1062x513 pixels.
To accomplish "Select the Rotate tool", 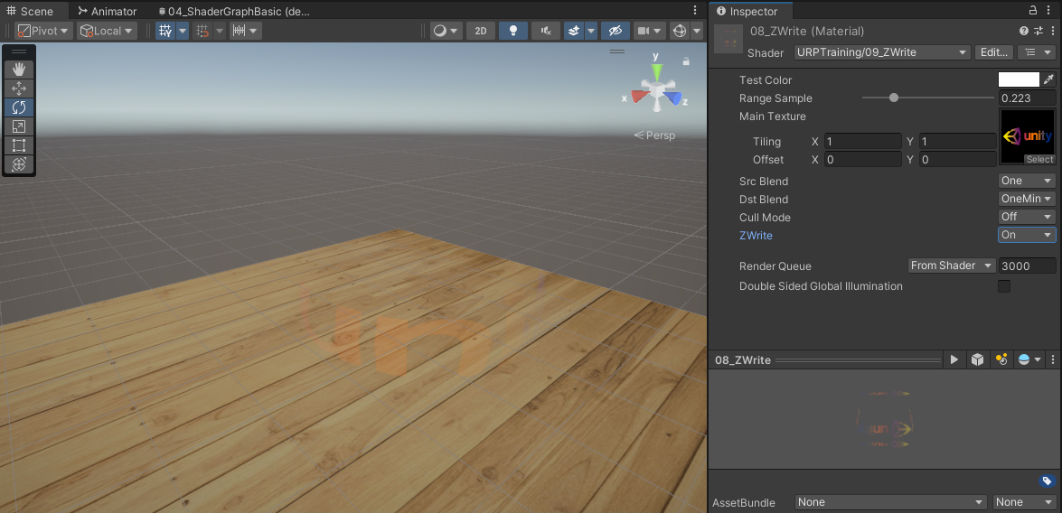I will (19, 107).
